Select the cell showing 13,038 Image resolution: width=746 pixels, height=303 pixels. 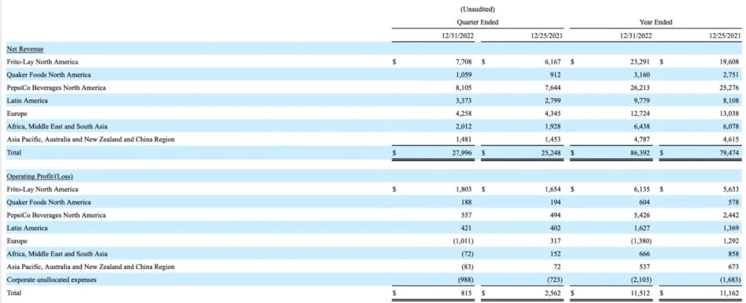[x=729, y=114]
